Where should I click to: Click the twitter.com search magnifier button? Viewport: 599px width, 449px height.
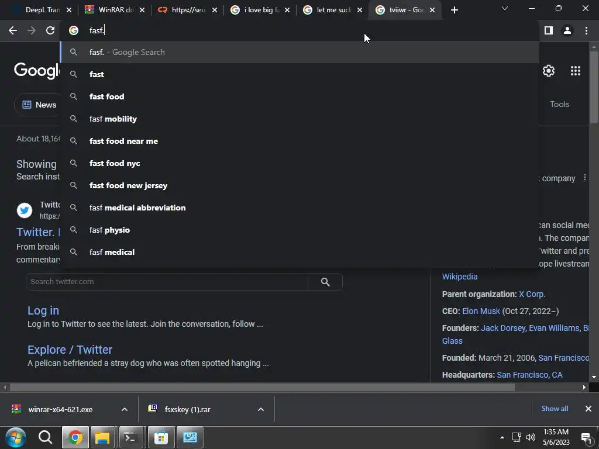[x=325, y=282]
